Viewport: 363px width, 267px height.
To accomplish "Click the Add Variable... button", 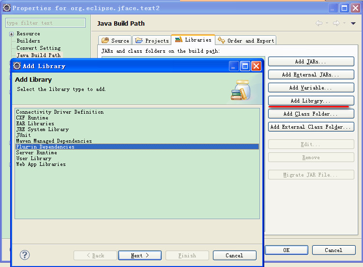I will pos(311,88).
